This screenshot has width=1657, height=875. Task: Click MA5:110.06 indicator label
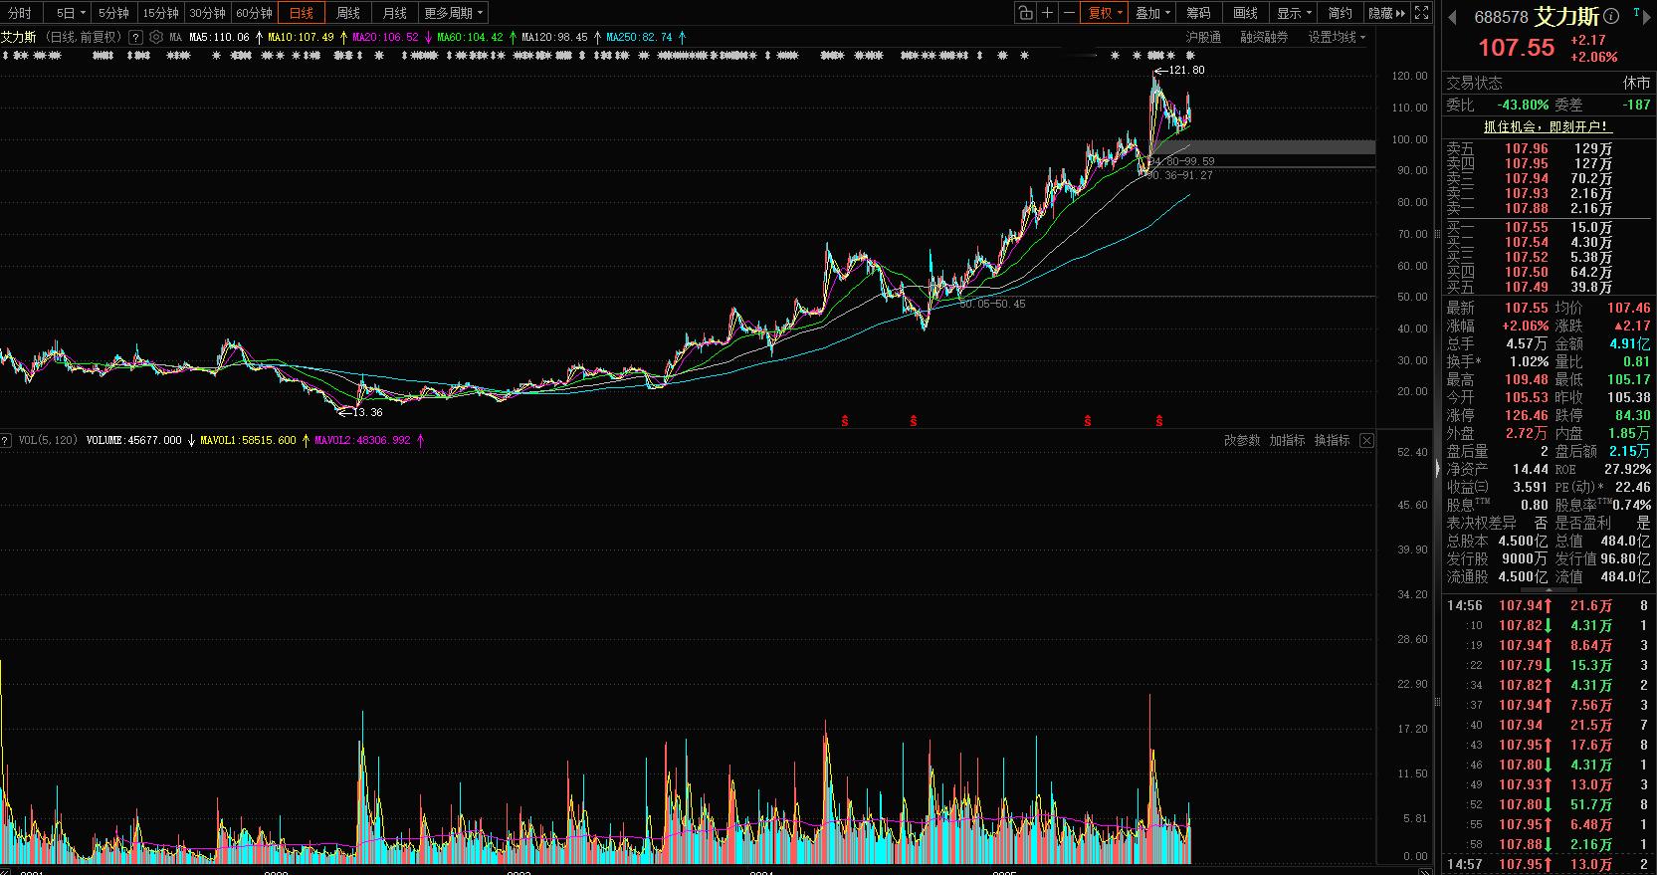(x=219, y=37)
